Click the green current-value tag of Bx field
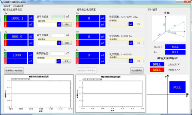Image resolution: width=192 pixels, height=115 pixels. [x=6, y=18]
